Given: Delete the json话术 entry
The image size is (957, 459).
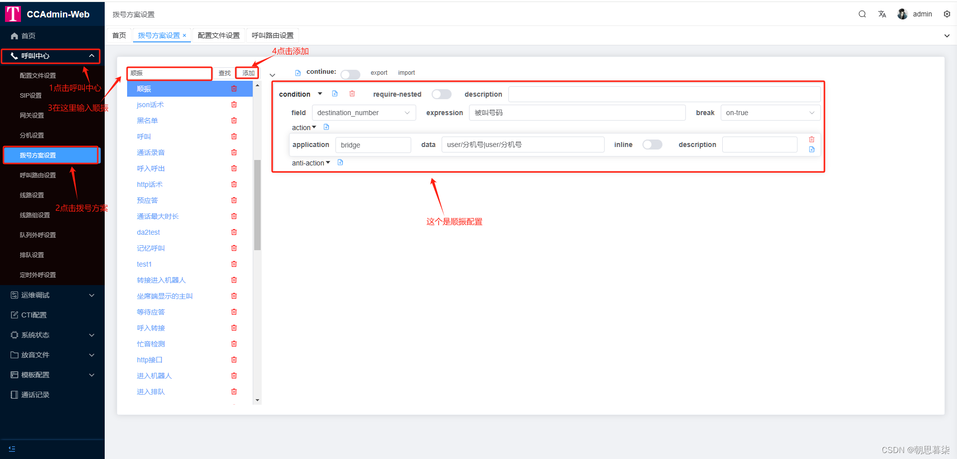Looking at the screenshot, I should [234, 105].
